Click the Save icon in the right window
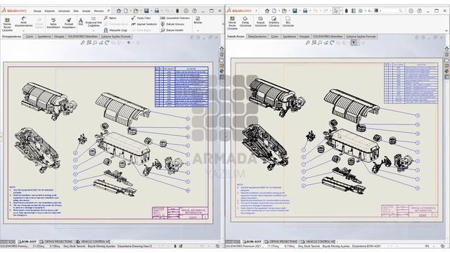The image size is (450, 253). point(295,11)
